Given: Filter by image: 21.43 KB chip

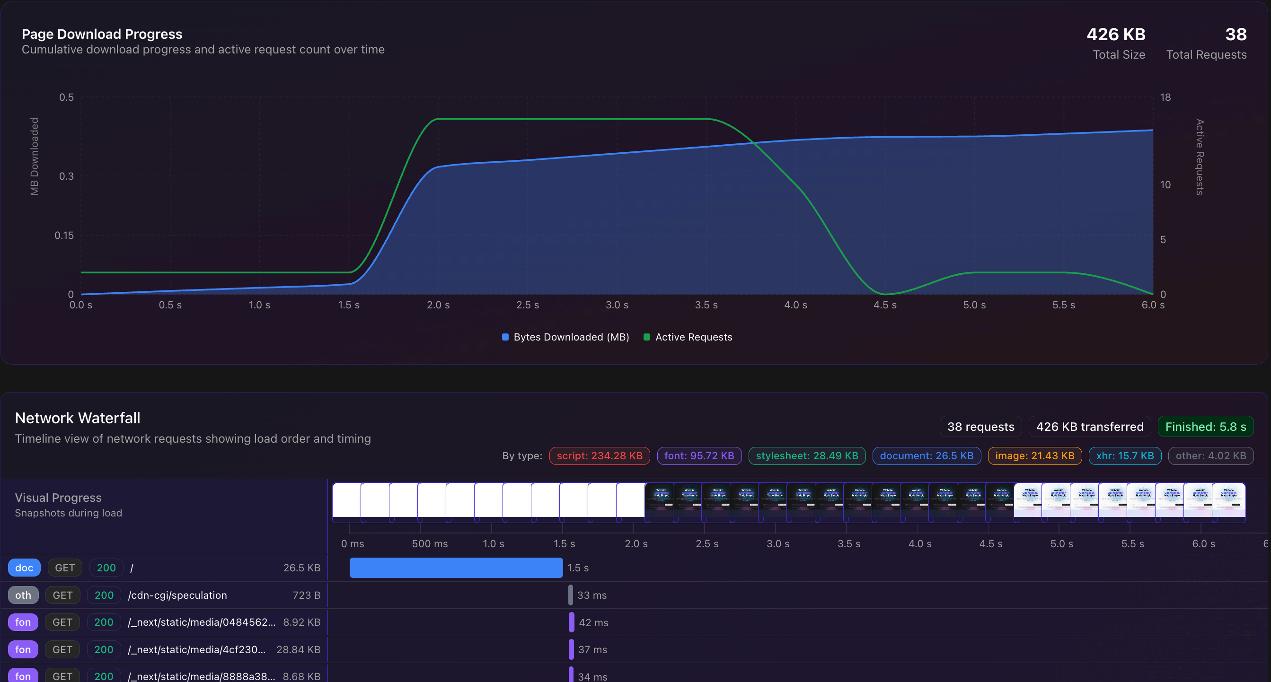Looking at the screenshot, I should tap(1034, 455).
